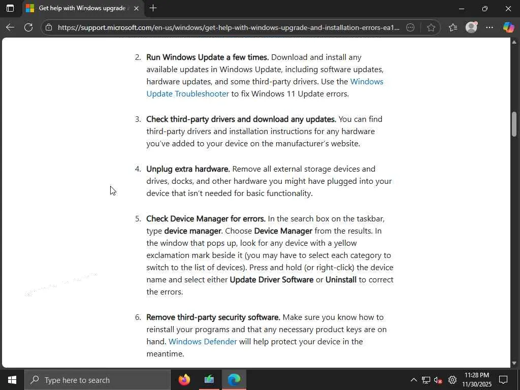Launch Copilot from the toolbar
Screen dimensions: 520x390
point(508,27)
